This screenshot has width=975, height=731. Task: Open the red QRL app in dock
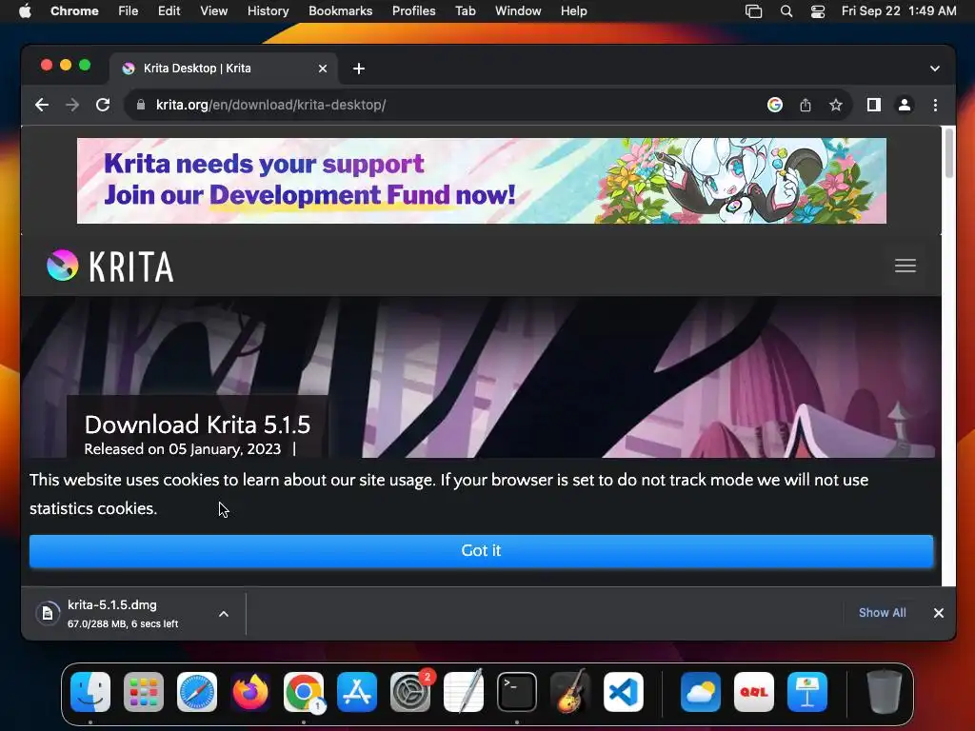click(754, 692)
